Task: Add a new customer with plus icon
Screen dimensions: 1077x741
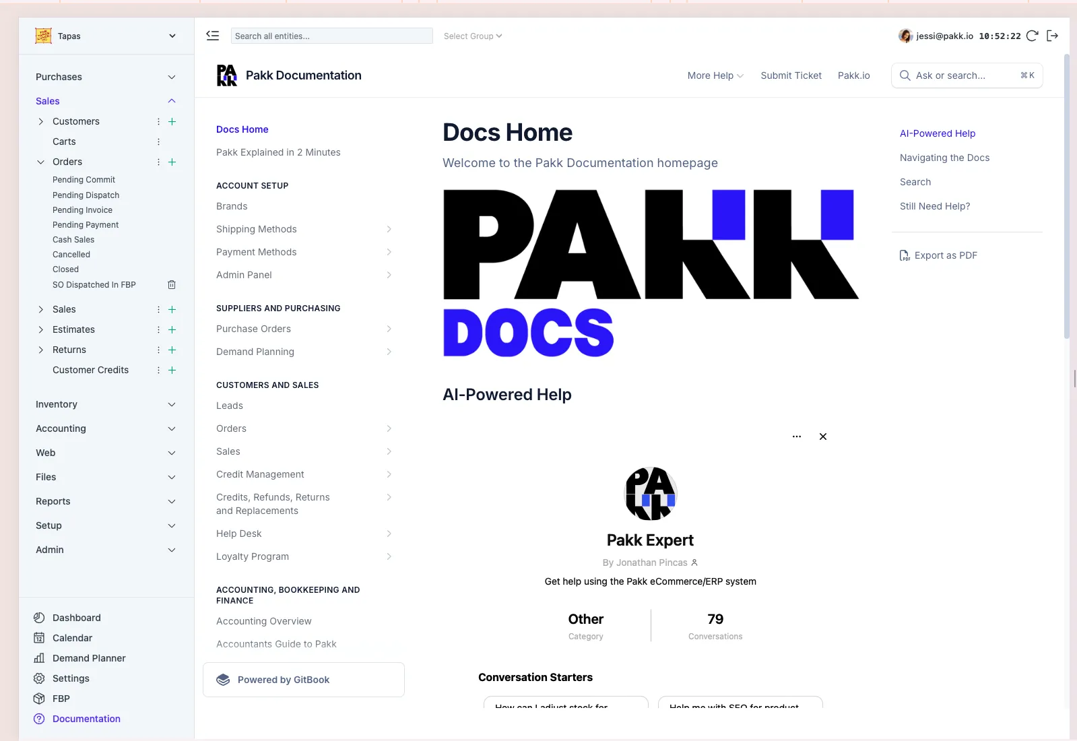Action: point(172,121)
